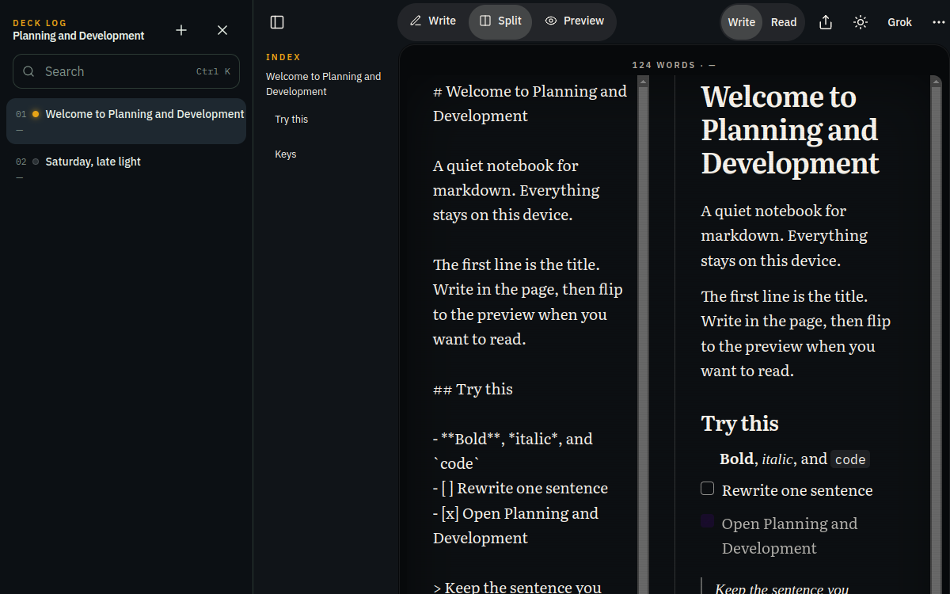
Task: Add a new note with plus icon
Action: [x=181, y=30]
